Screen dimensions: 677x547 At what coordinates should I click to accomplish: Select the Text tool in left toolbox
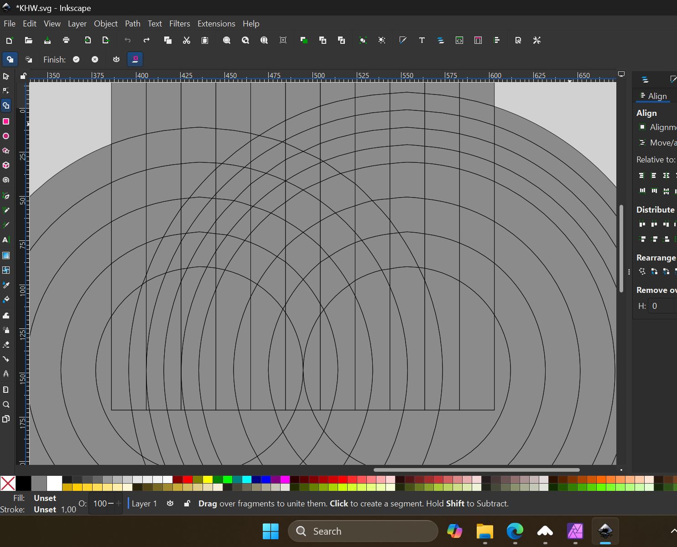pos(6,240)
